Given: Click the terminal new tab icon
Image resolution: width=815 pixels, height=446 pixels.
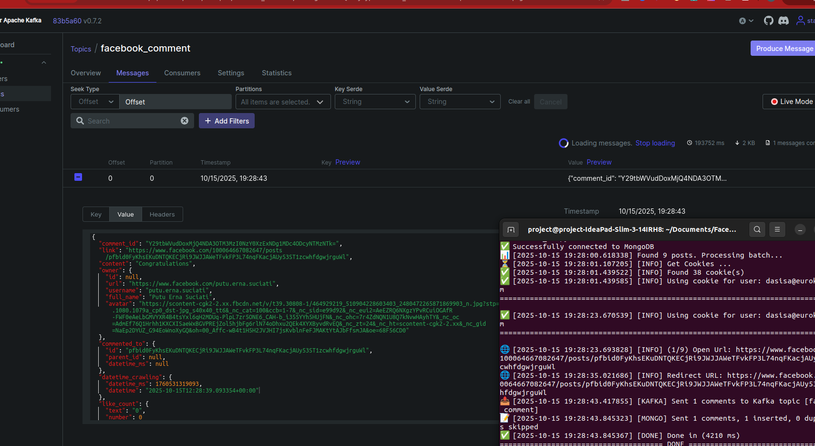Looking at the screenshot, I should (511, 230).
